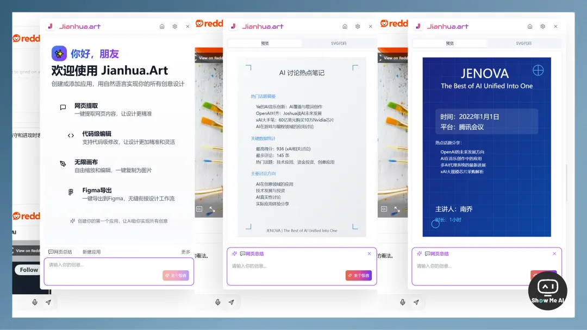This screenshot has height=330, width=587.
Task: Click the 网页提取 chat bubble icon
Action: click(63, 107)
